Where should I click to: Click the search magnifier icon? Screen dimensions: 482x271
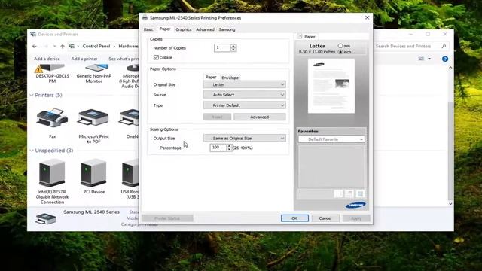coord(444,46)
